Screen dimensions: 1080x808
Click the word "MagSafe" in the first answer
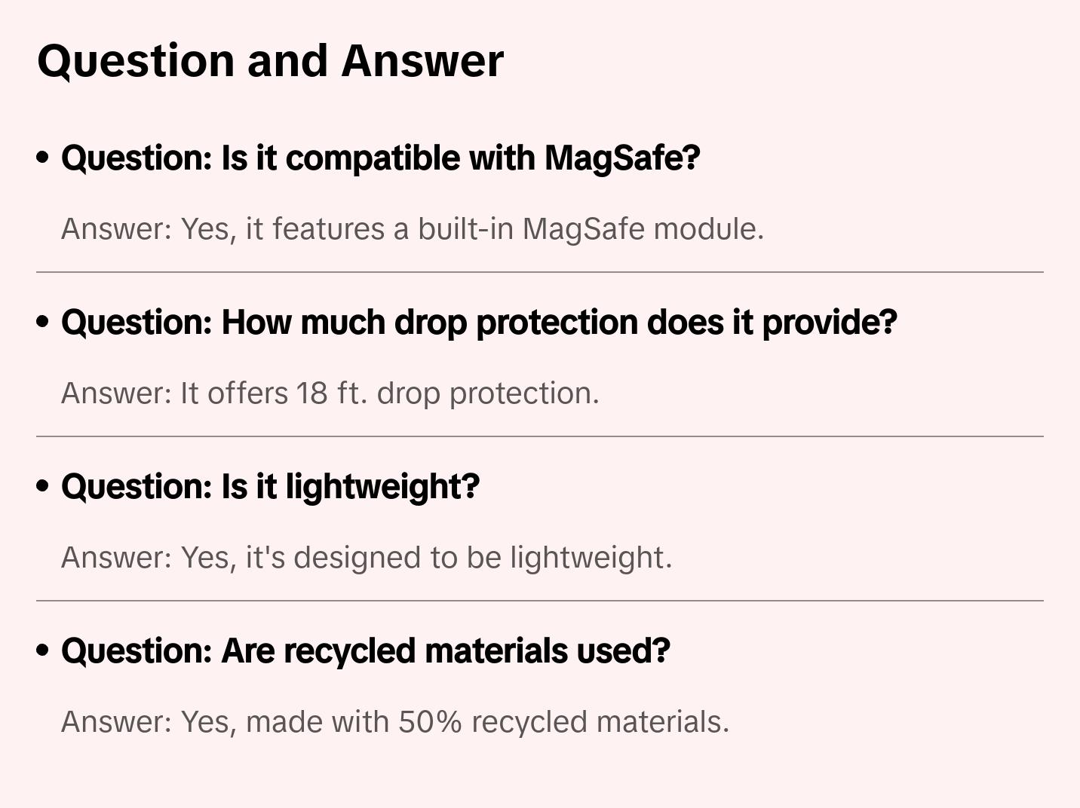583,229
